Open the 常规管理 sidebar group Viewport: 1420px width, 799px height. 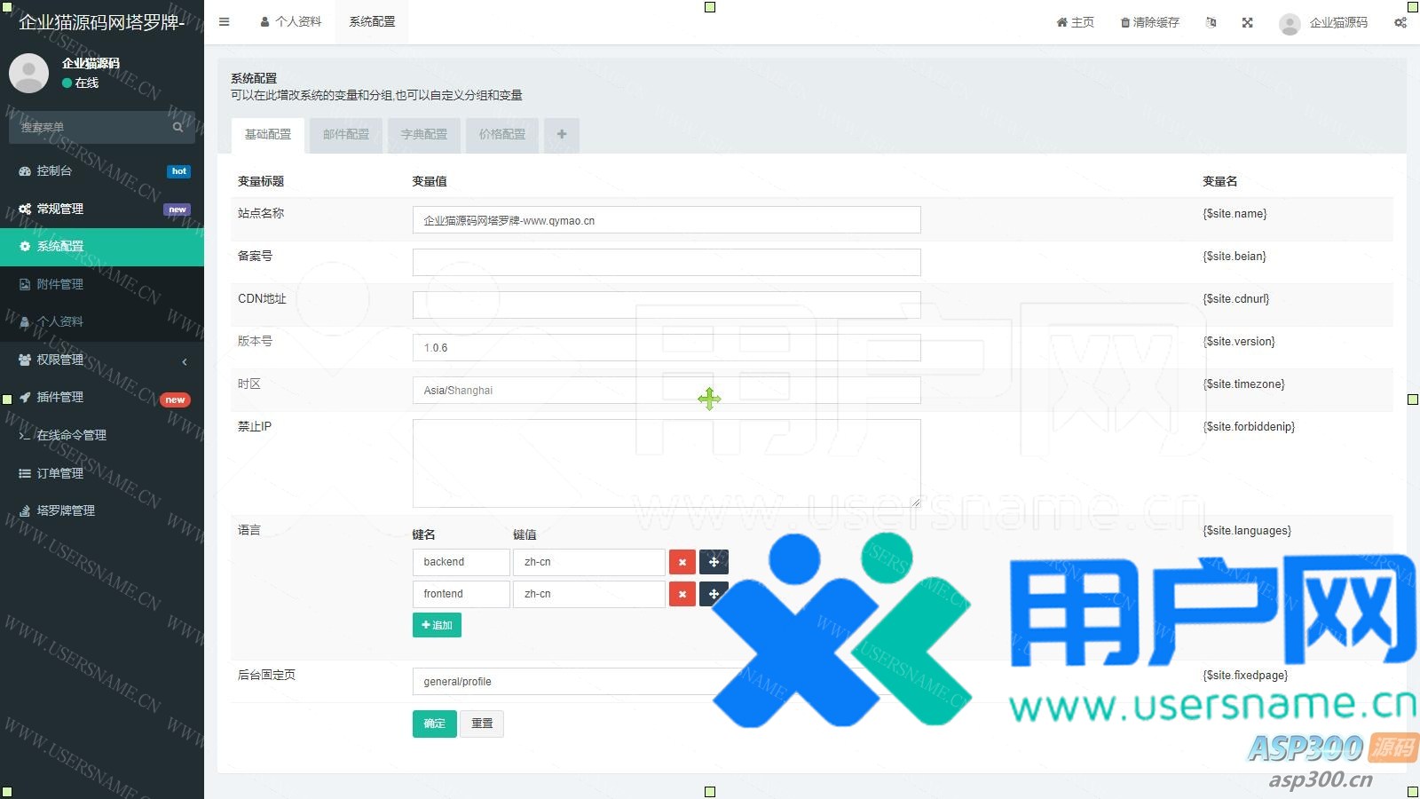pyautogui.click(x=102, y=209)
